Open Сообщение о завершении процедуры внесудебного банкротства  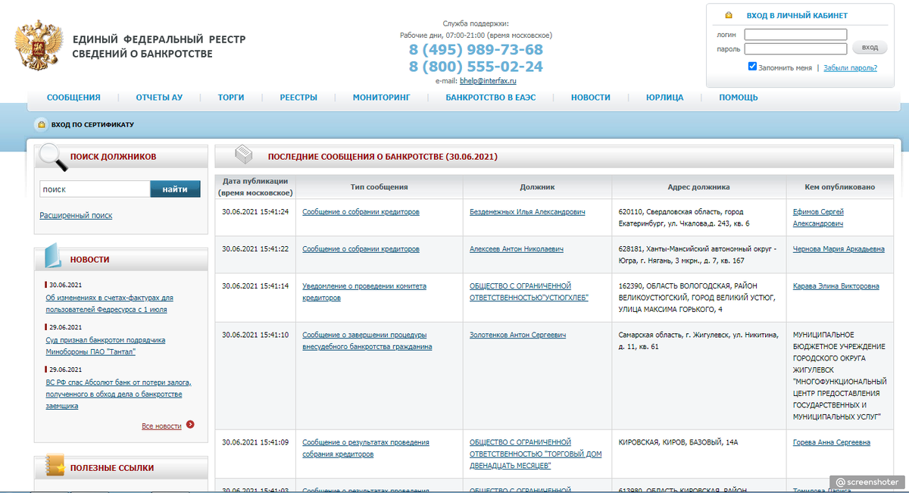[x=367, y=341]
